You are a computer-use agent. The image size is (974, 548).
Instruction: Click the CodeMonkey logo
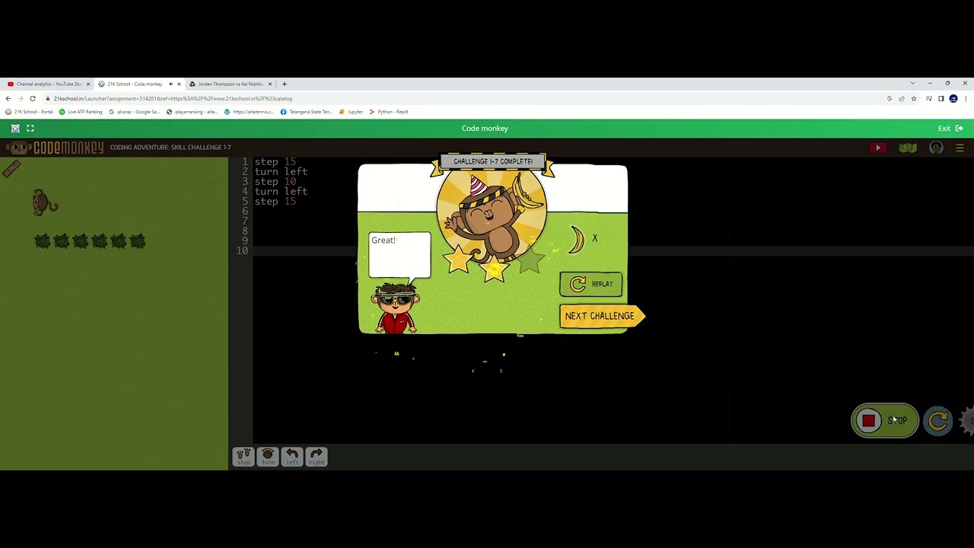(x=55, y=148)
